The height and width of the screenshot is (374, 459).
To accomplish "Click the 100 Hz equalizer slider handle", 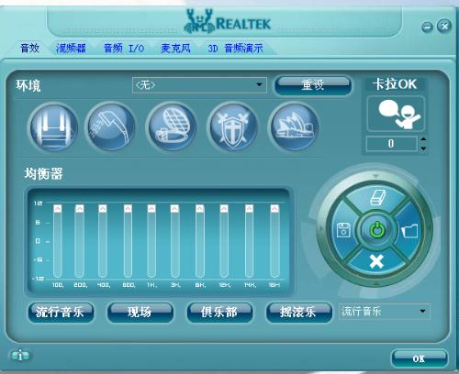I will [58, 209].
